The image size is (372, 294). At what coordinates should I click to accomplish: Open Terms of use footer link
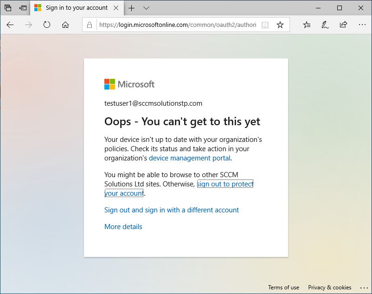coord(283,288)
